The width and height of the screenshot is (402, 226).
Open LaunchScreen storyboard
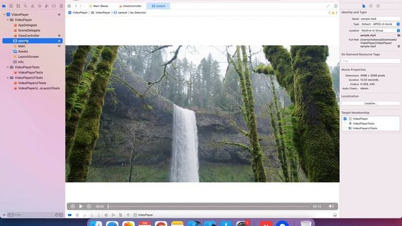tap(28, 56)
